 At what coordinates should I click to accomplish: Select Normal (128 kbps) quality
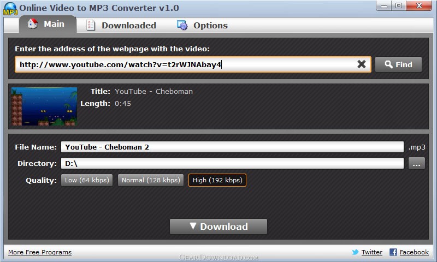[x=151, y=180]
